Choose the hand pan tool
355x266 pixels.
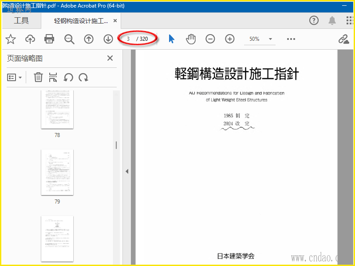(x=191, y=39)
